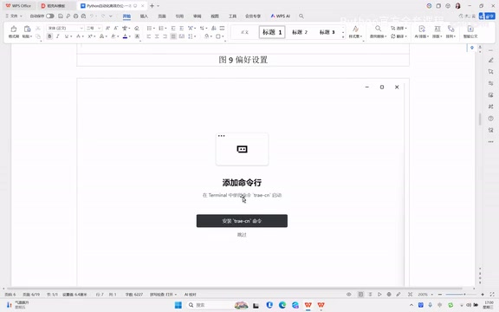499x312 pixels.
Task: Click the user avatar icon
Action: pos(457,6)
